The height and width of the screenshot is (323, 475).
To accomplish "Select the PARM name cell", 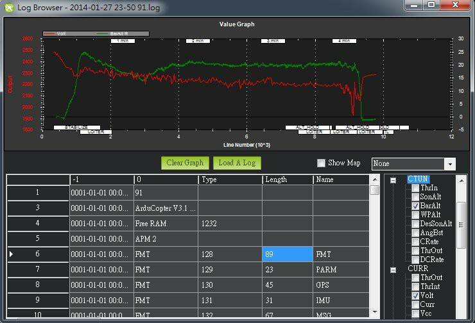I will point(341,269).
